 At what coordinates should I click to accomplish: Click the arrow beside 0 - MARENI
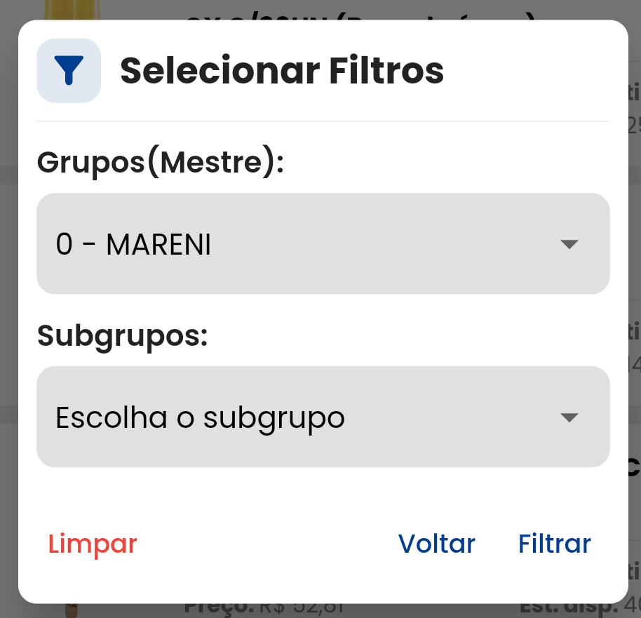point(569,244)
